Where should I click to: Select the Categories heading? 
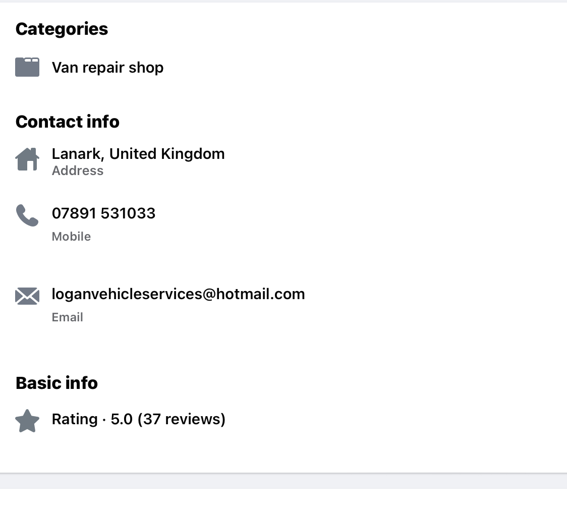point(62,29)
